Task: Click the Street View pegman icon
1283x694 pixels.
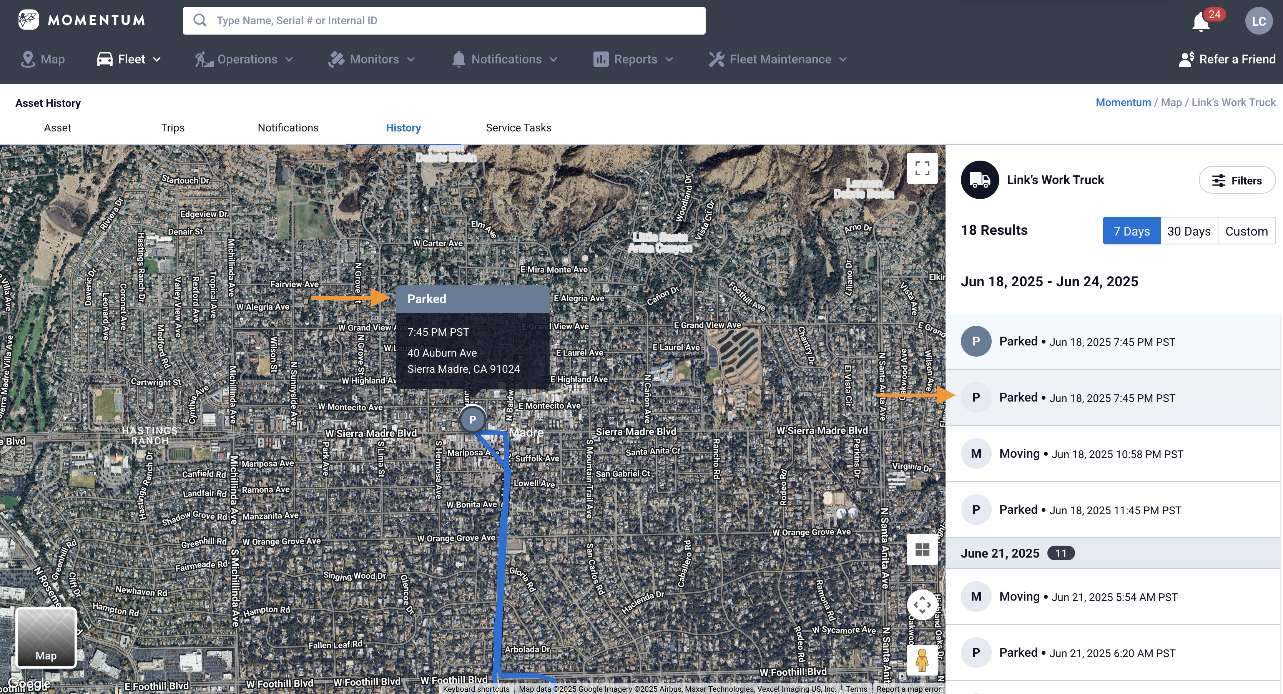Action: point(922,660)
